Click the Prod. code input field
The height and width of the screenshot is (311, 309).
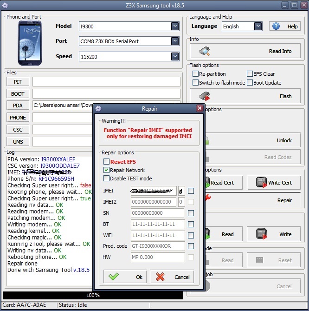(x=158, y=246)
